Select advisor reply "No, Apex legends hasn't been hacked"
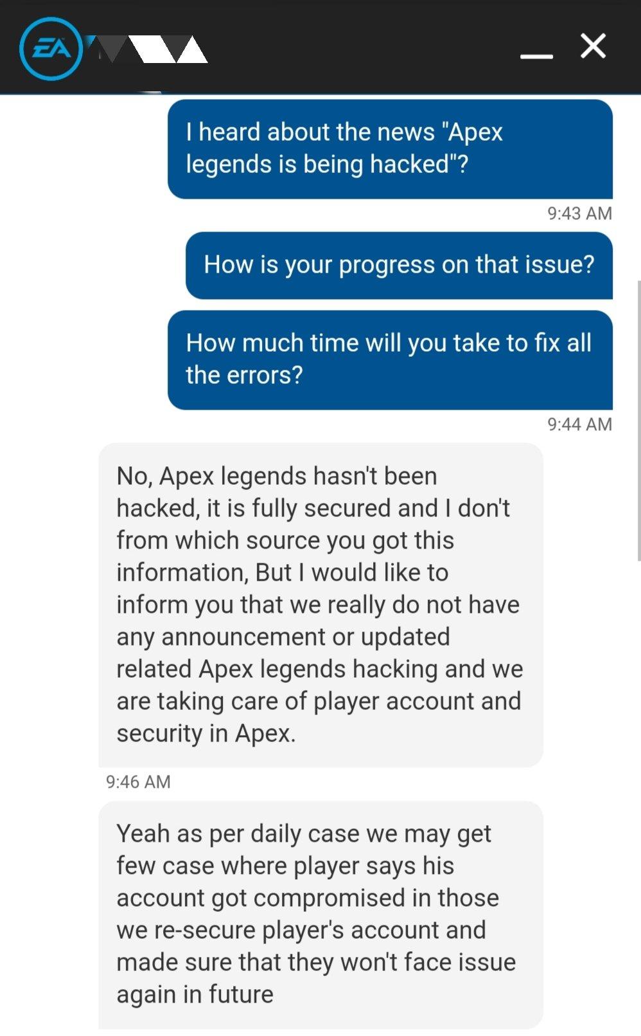The width and height of the screenshot is (641, 1036). point(320,604)
